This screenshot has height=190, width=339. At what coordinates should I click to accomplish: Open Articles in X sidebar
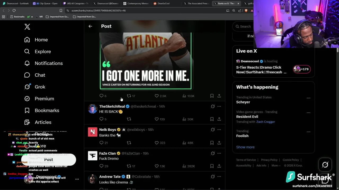click(x=38, y=122)
